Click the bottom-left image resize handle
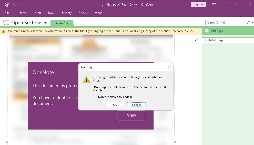Image resolution: width=254 pixels, height=145 pixels. pyautogui.click(x=7, y=142)
